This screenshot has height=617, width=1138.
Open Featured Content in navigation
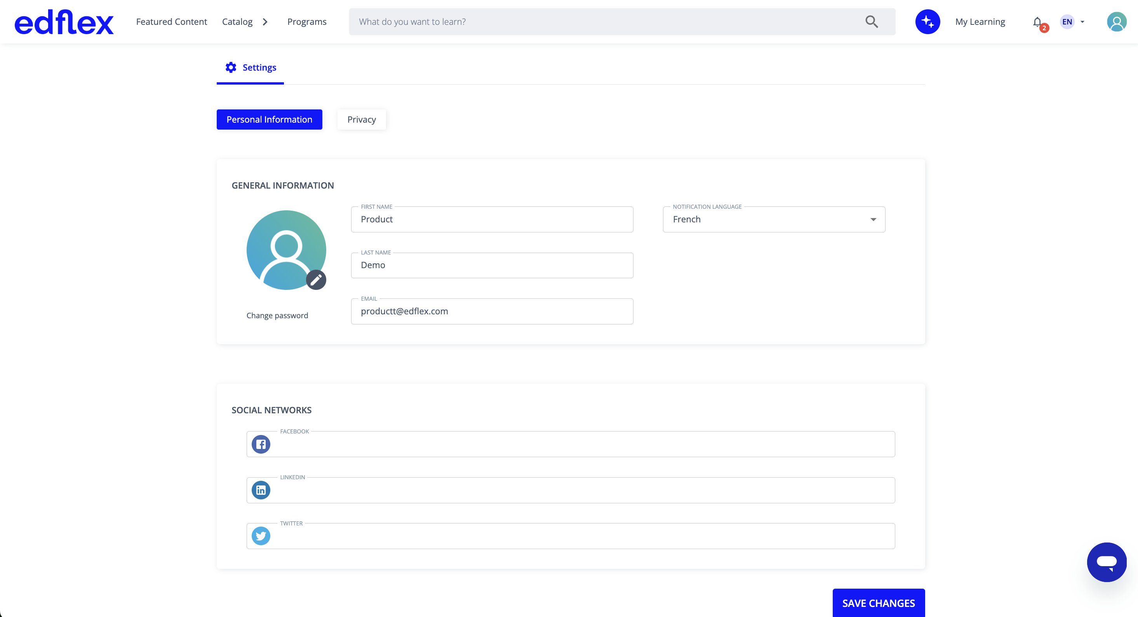coord(171,22)
